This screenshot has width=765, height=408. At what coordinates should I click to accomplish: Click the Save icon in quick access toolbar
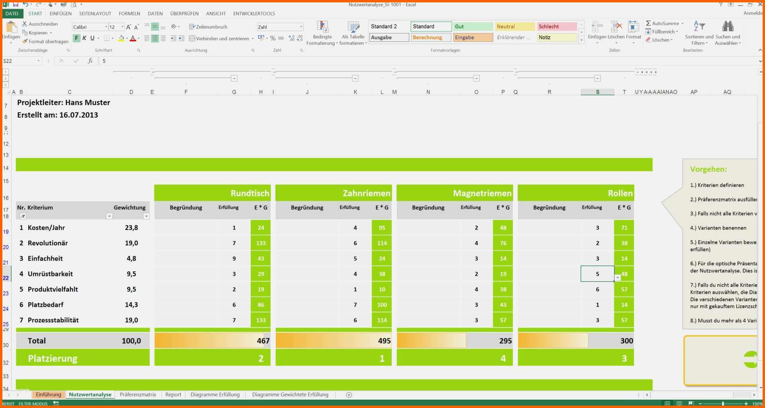click(16, 4)
